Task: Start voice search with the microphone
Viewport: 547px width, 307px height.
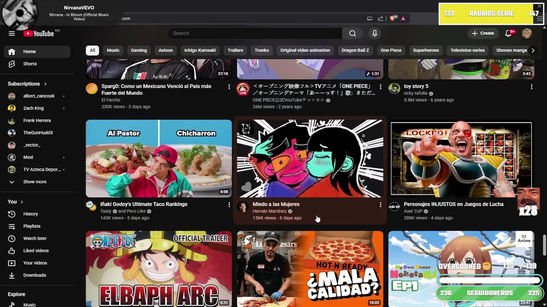Action: click(375, 33)
